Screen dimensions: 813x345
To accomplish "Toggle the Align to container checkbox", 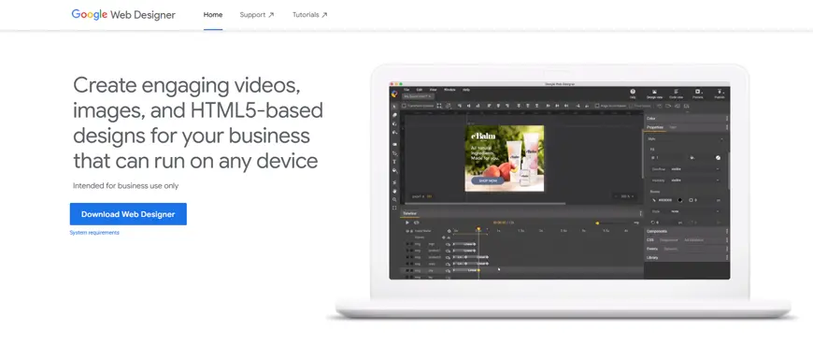I will point(597,106).
